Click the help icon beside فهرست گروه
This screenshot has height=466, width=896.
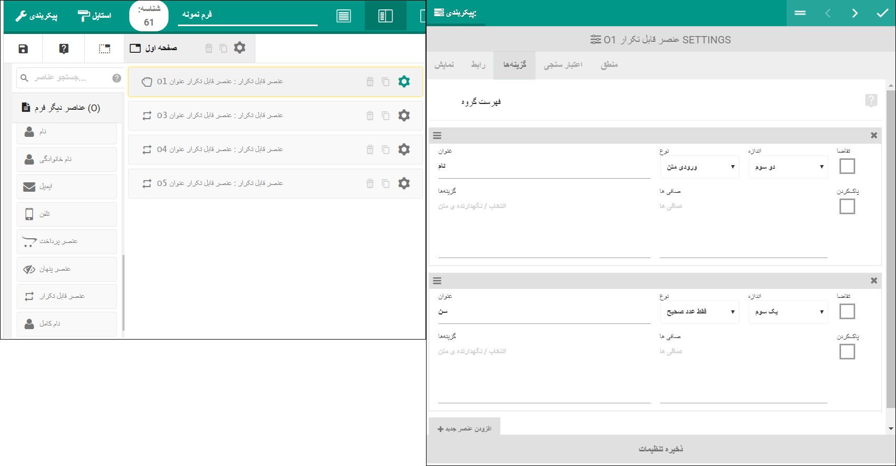(871, 100)
